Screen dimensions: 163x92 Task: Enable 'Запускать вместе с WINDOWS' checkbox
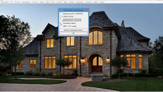pyautogui.click(x=61, y=14)
